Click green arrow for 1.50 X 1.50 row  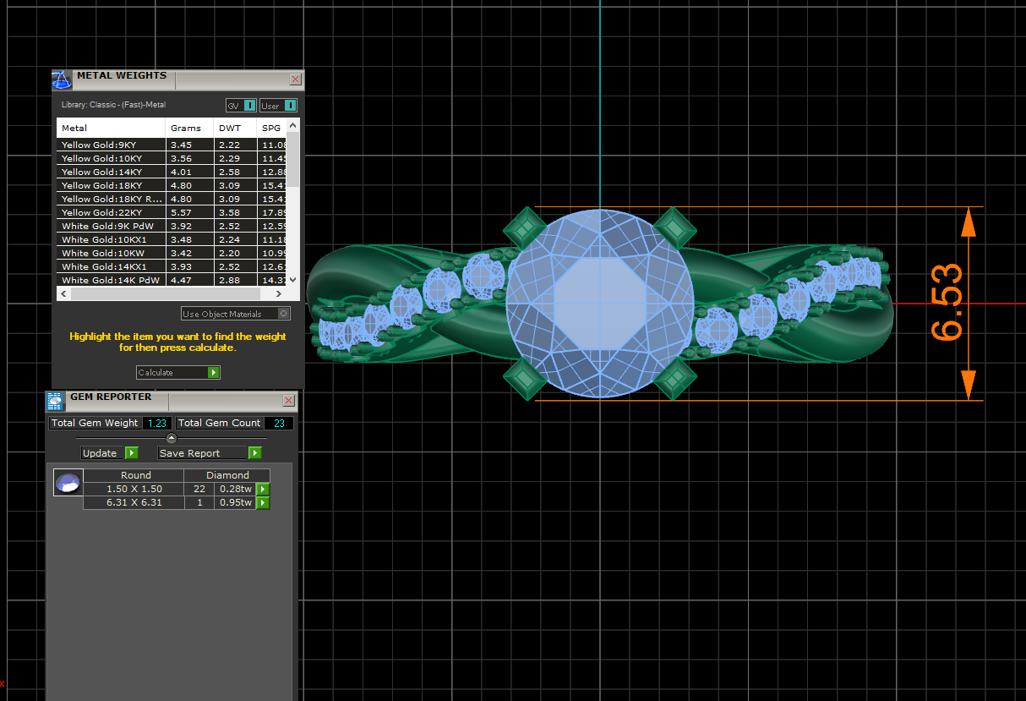pos(263,489)
